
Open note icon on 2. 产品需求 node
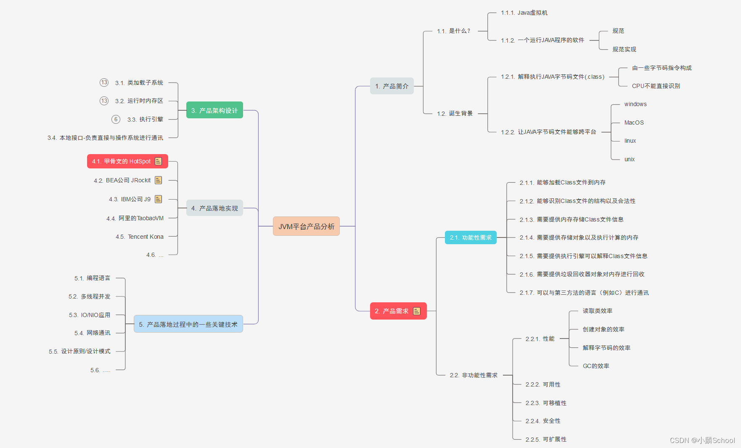(x=417, y=311)
